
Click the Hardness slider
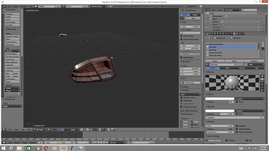(x=235, y=117)
